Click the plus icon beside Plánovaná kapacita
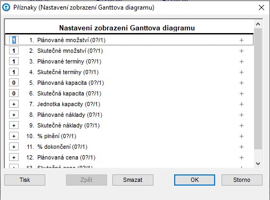 point(241,83)
